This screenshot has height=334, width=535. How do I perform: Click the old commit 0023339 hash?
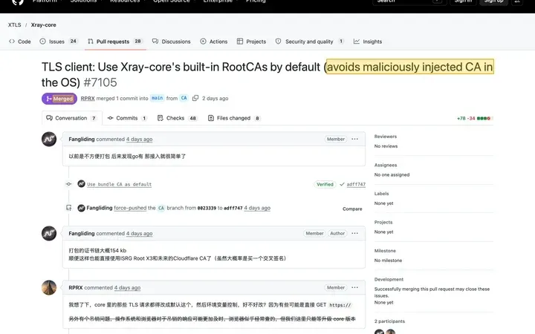(207, 208)
